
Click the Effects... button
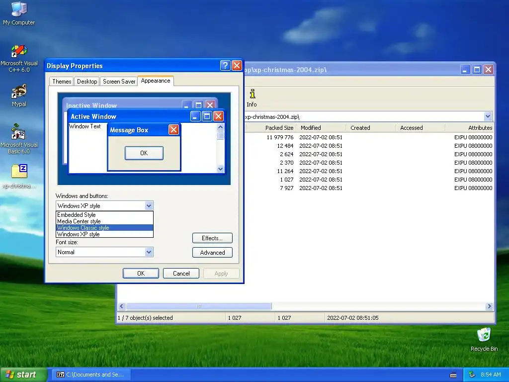(212, 238)
